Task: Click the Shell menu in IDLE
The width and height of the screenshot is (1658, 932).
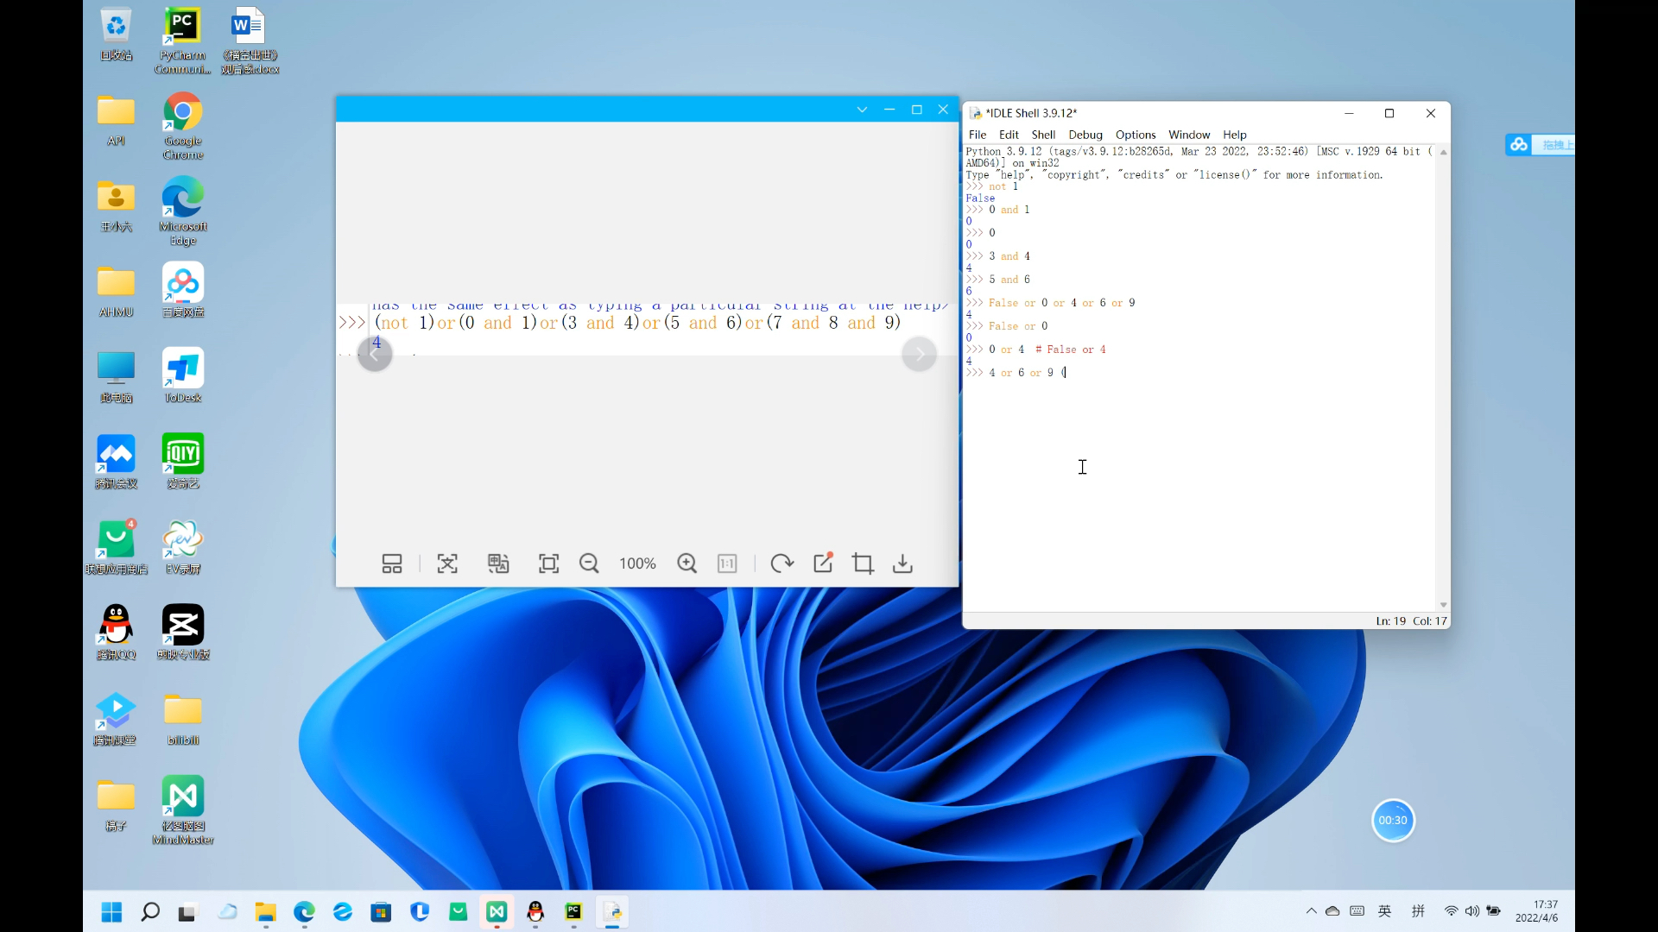Action: pos(1043,135)
